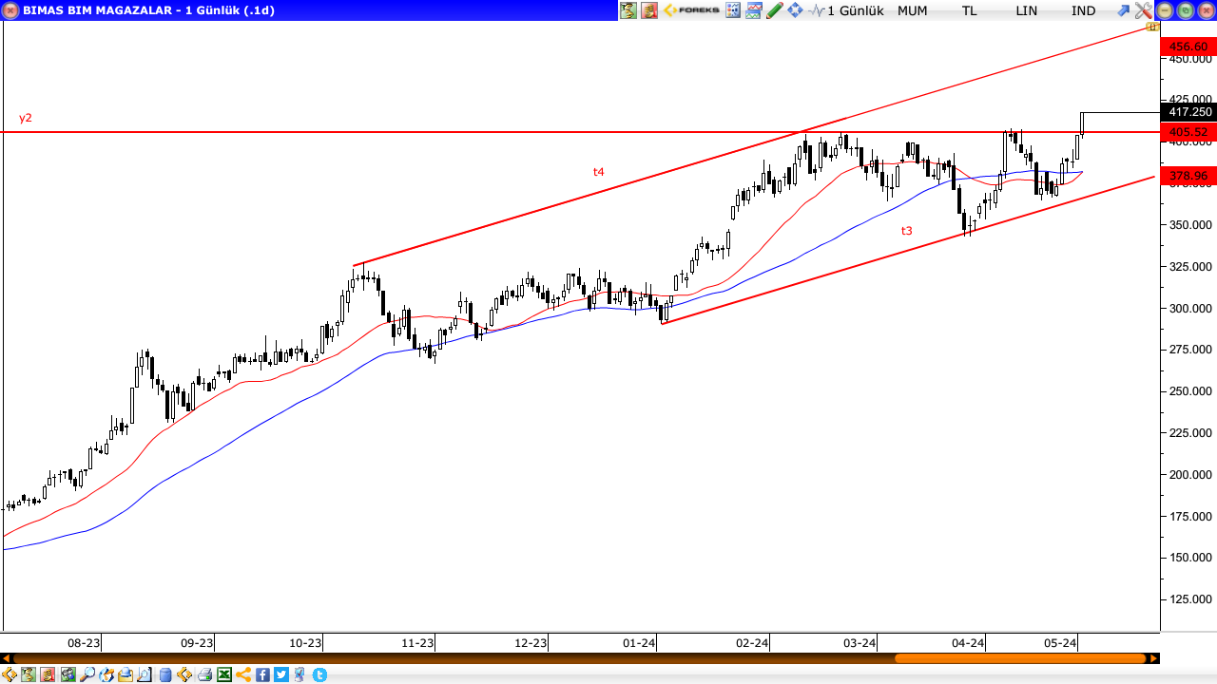The width and height of the screenshot is (1217, 684).
Task: Open the IND indicator option
Action: click(1084, 10)
